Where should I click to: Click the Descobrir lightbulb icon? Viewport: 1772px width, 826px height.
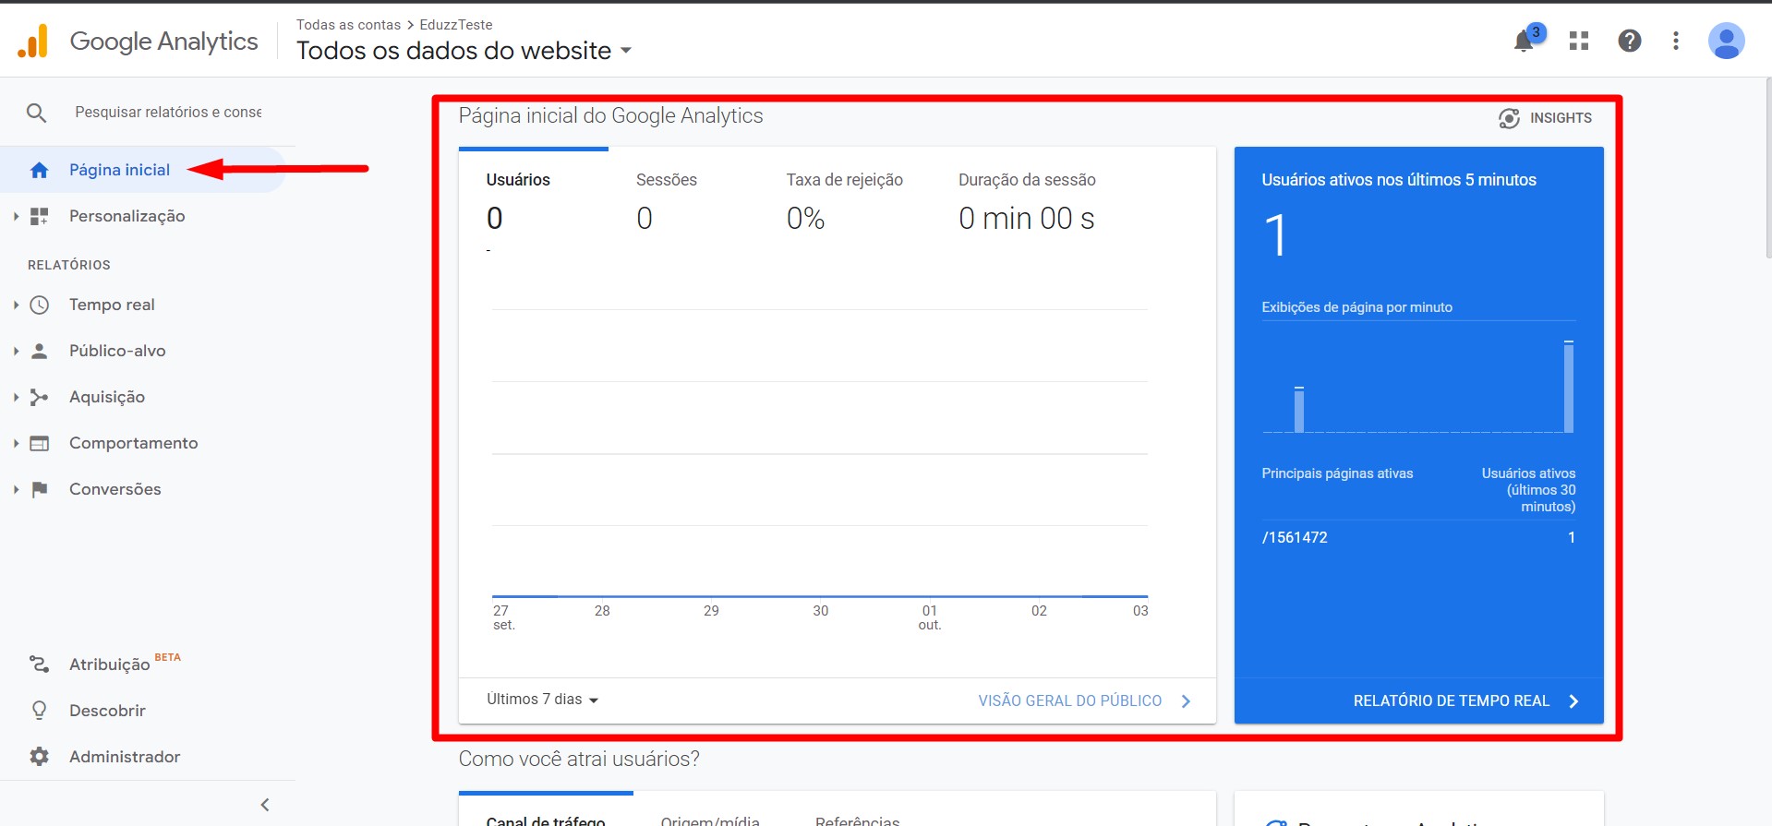pyautogui.click(x=39, y=711)
